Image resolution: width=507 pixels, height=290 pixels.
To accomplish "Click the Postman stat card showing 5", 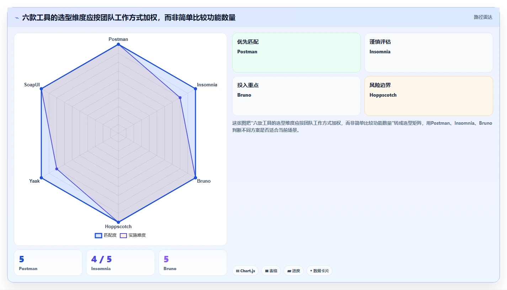I will [48, 263].
